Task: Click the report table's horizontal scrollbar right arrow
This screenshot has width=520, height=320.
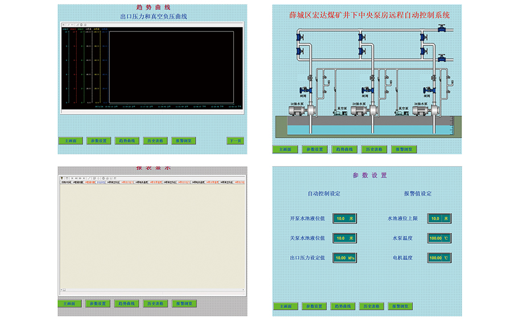Action: point(244,290)
